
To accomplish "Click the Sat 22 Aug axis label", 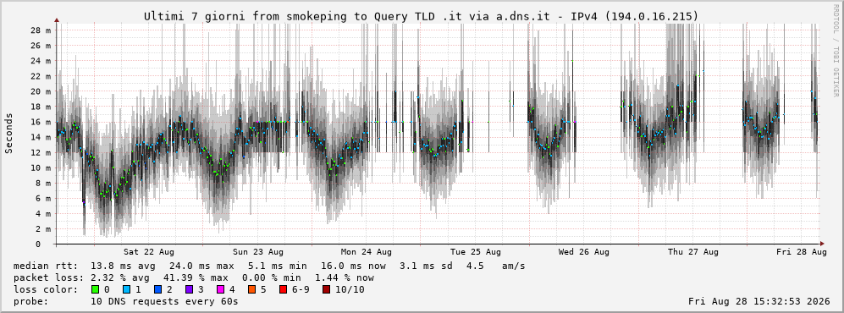I will [148, 252].
